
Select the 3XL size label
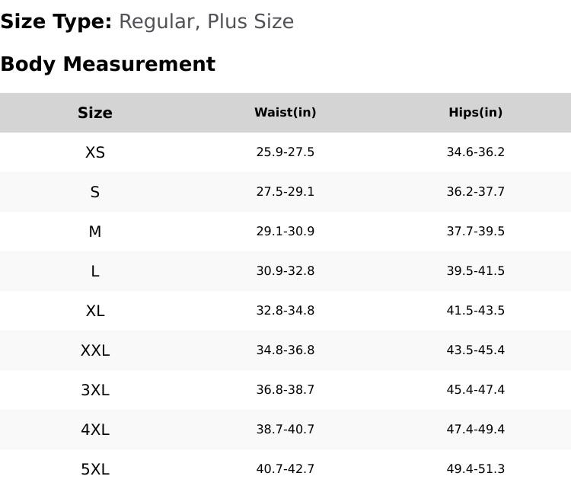[95, 390]
